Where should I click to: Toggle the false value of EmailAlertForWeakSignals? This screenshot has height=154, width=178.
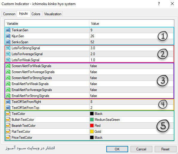pyautogui.click(x=93, y=84)
